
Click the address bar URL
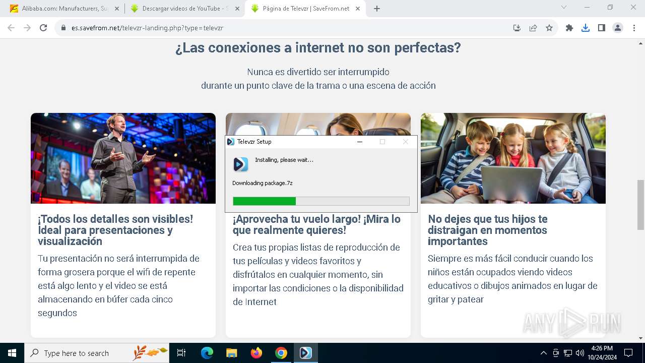point(147,28)
